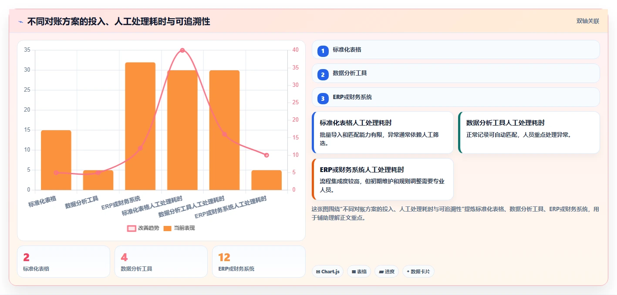This screenshot has height=295, width=617.
Task: Click the orange bar for 标准化表格人工处理耗时
Action: [182, 130]
